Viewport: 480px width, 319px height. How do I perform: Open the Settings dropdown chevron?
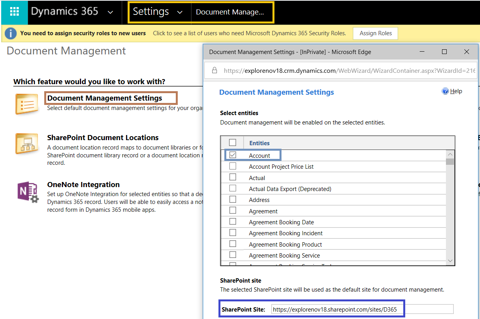[180, 12]
